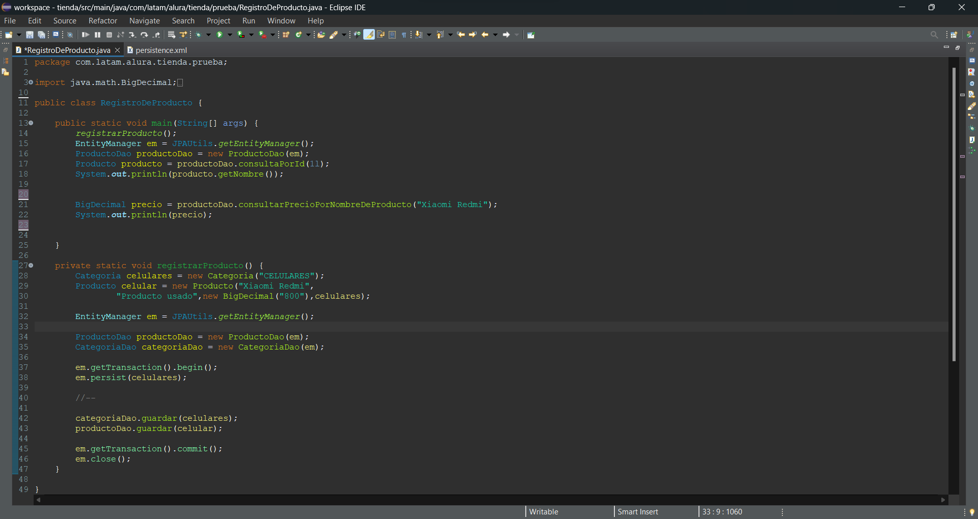Close the RegistroDeProducto.java tab

pos(117,50)
